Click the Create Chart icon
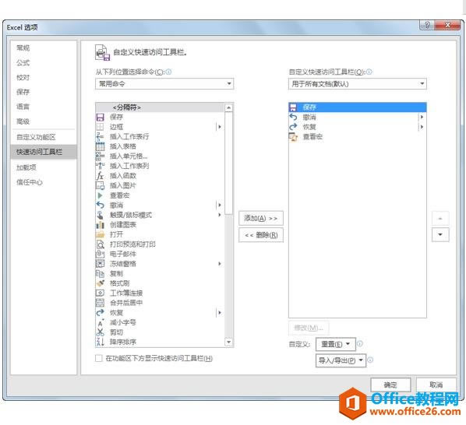 [101, 225]
